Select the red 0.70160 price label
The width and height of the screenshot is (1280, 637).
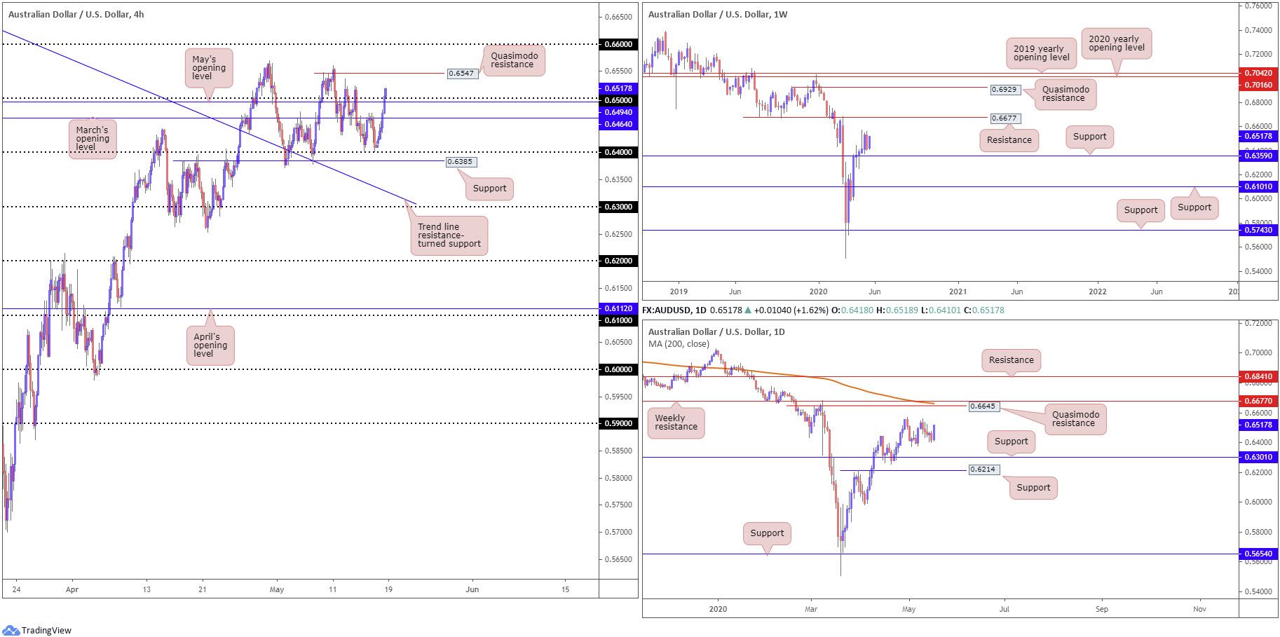click(1258, 85)
